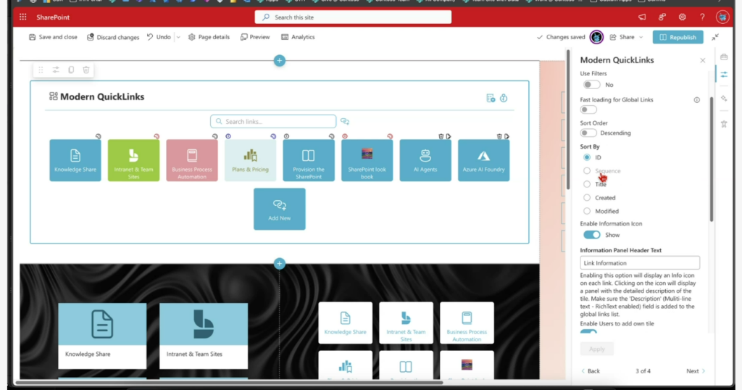Click the Add New tile
The height and width of the screenshot is (390, 742).
(x=279, y=209)
